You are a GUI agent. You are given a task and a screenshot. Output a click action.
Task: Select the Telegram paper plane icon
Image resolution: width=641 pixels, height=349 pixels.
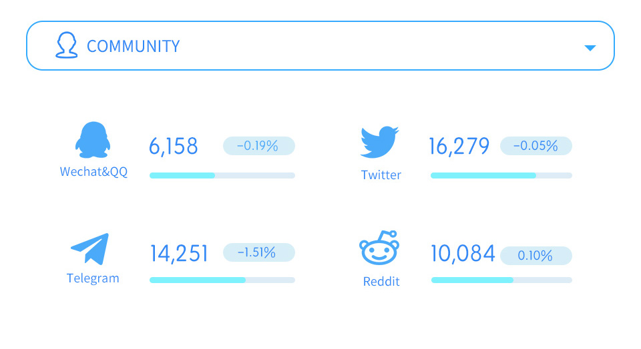coord(90,248)
